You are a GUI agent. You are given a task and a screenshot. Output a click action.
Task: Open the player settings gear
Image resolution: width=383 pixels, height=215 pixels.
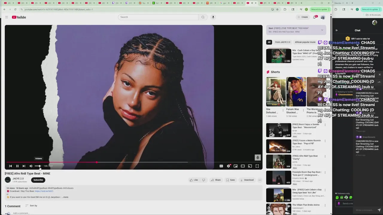[228, 166]
